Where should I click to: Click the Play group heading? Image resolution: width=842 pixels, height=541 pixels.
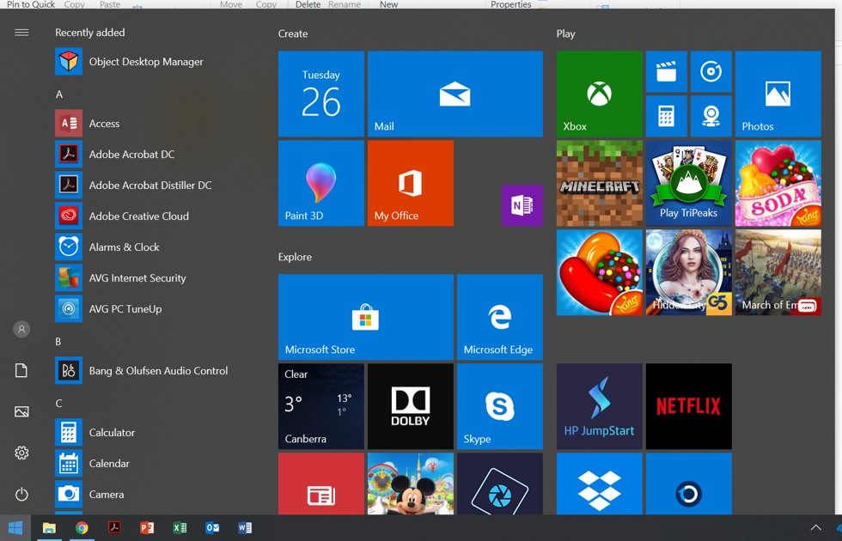coord(565,33)
